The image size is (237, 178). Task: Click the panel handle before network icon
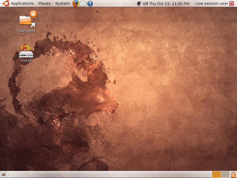click(x=134, y=4)
